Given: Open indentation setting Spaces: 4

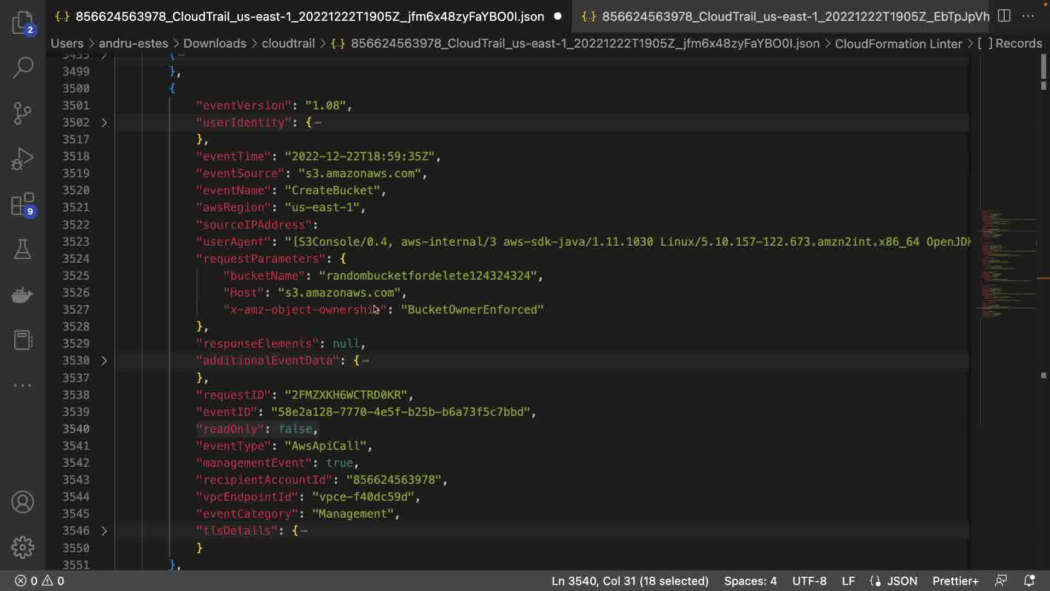Looking at the screenshot, I should (750, 581).
